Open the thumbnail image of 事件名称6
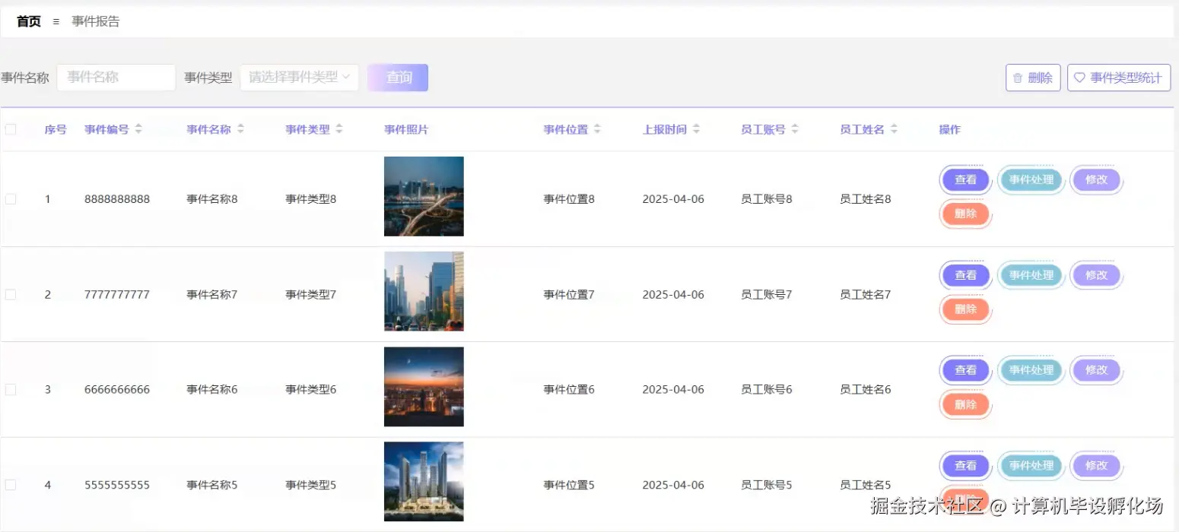The width and height of the screenshot is (1179, 532). [424, 386]
